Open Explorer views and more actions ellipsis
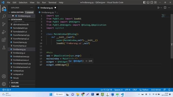This screenshot has width=173, height=97. [x=32, y=8]
